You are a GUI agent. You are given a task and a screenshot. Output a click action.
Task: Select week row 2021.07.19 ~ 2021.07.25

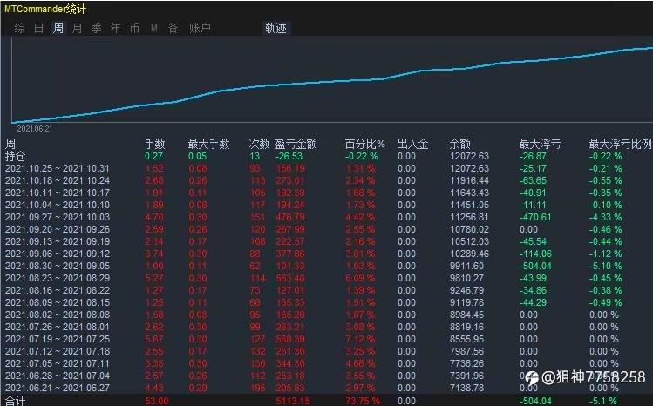click(x=326, y=339)
